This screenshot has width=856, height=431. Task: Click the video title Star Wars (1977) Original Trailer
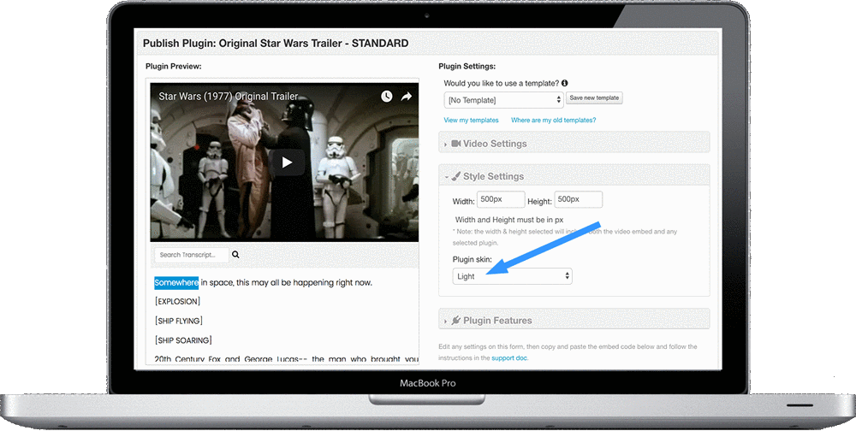coord(229,97)
